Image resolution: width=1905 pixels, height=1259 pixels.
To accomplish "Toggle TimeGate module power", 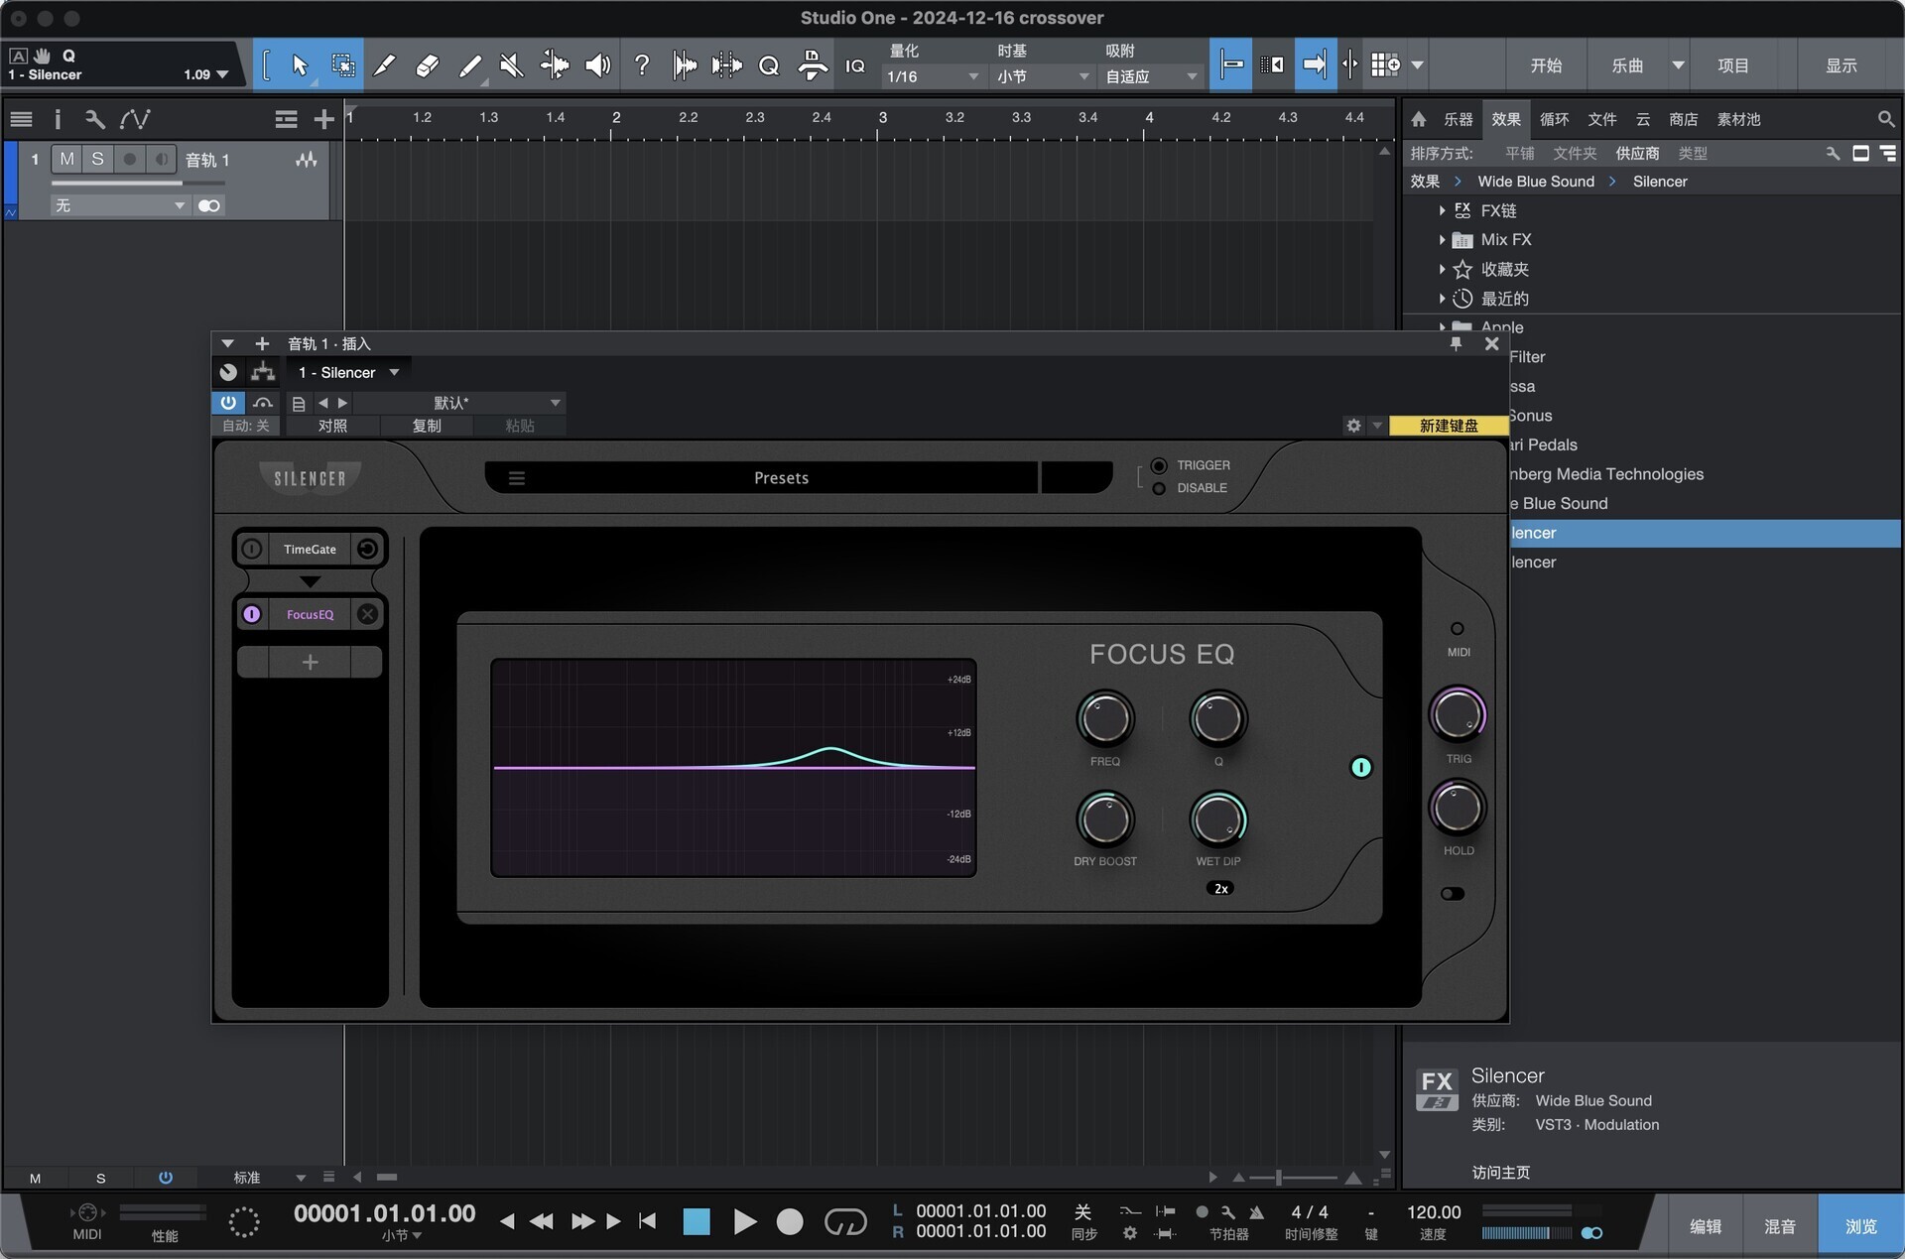I will click(252, 549).
